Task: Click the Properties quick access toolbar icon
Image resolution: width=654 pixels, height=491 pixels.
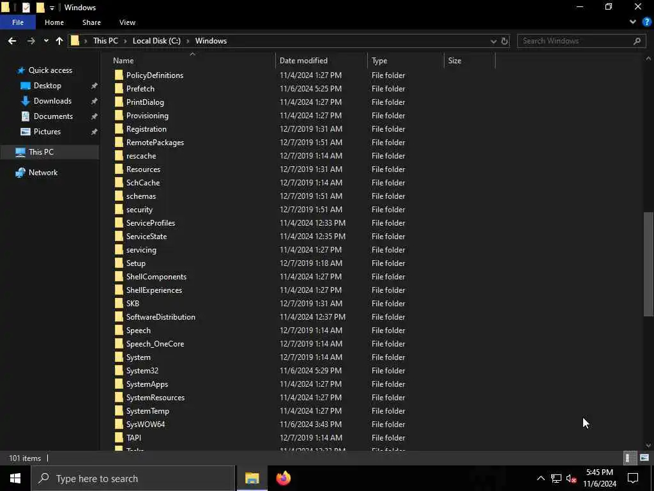Action: 26,8
